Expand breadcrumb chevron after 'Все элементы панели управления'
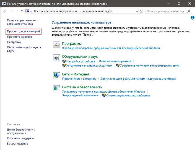 click(x=80, y=11)
